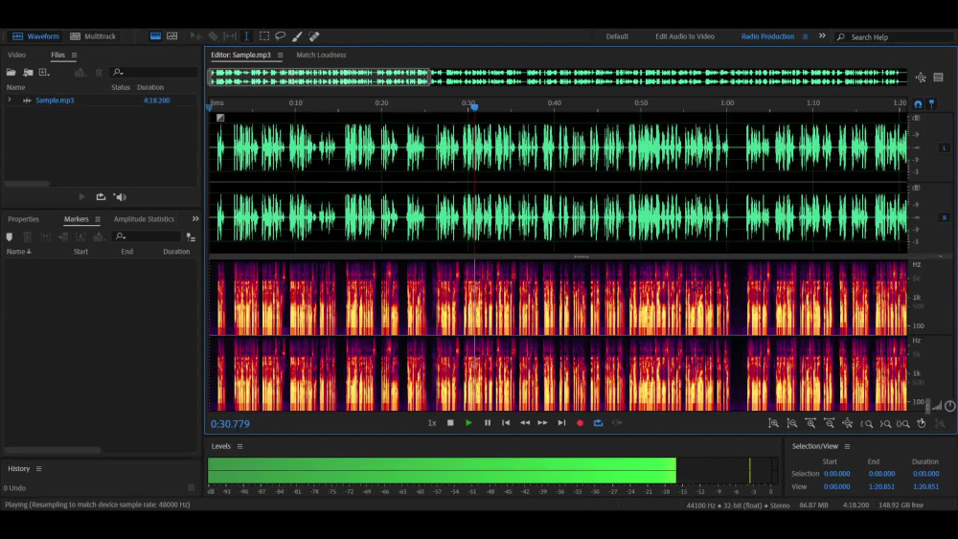Move playhead to previous marker
Image resolution: width=958 pixels, height=539 pixels.
pyautogui.click(x=506, y=422)
